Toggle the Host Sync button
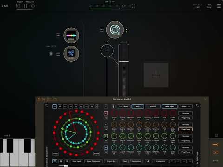The width and height of the screenshot is (223, 167). [170, 107]
